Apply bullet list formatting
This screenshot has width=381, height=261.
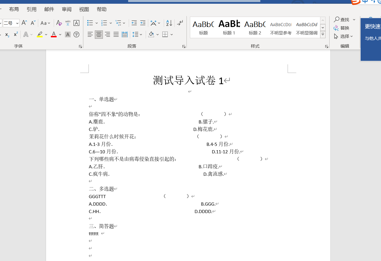coord(90,23)
